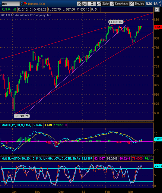Image resolution: width=162 pixels, height=193 pixels.
Task: Click the 'R: 5.1' range value
Action: click(x=95, y=9)
